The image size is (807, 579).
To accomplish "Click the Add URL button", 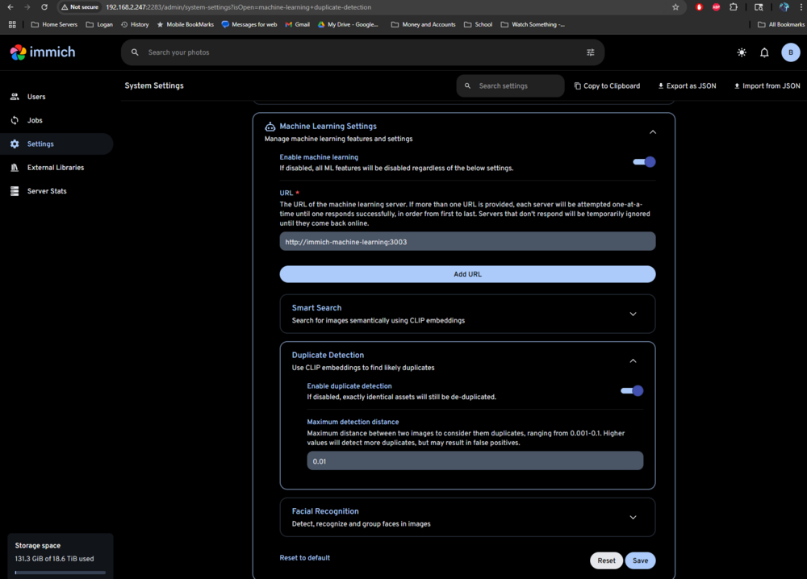I will click(x=467, y=274).
